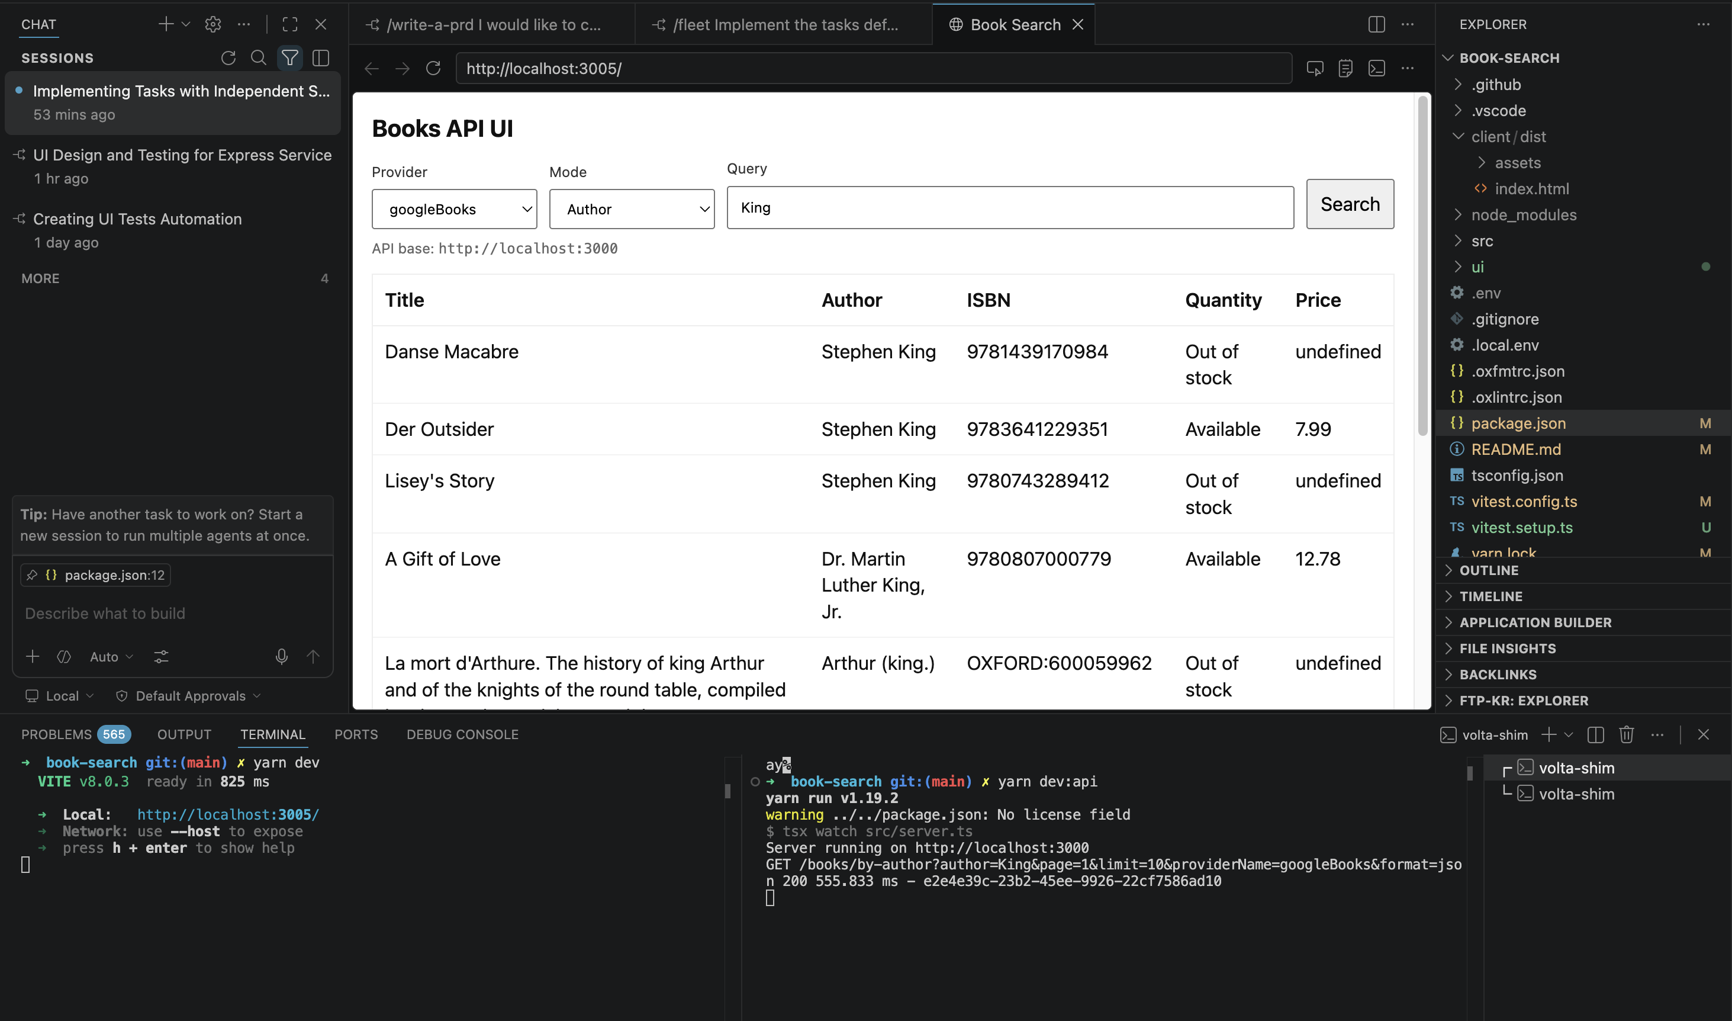
Task: Split the editor with layout icon
Action: pos(1376,24)
